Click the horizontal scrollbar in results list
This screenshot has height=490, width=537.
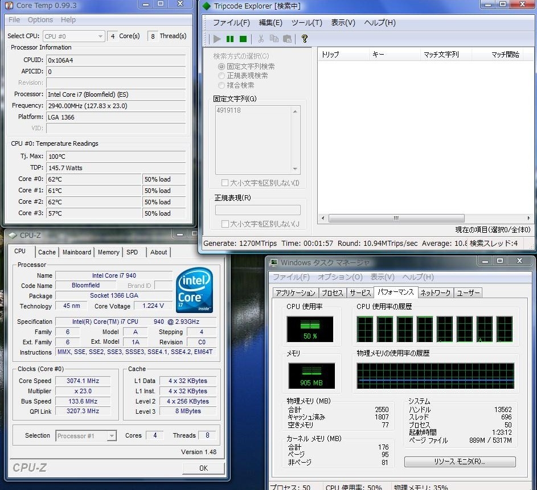pyautogui.click(x=396, y=219)
